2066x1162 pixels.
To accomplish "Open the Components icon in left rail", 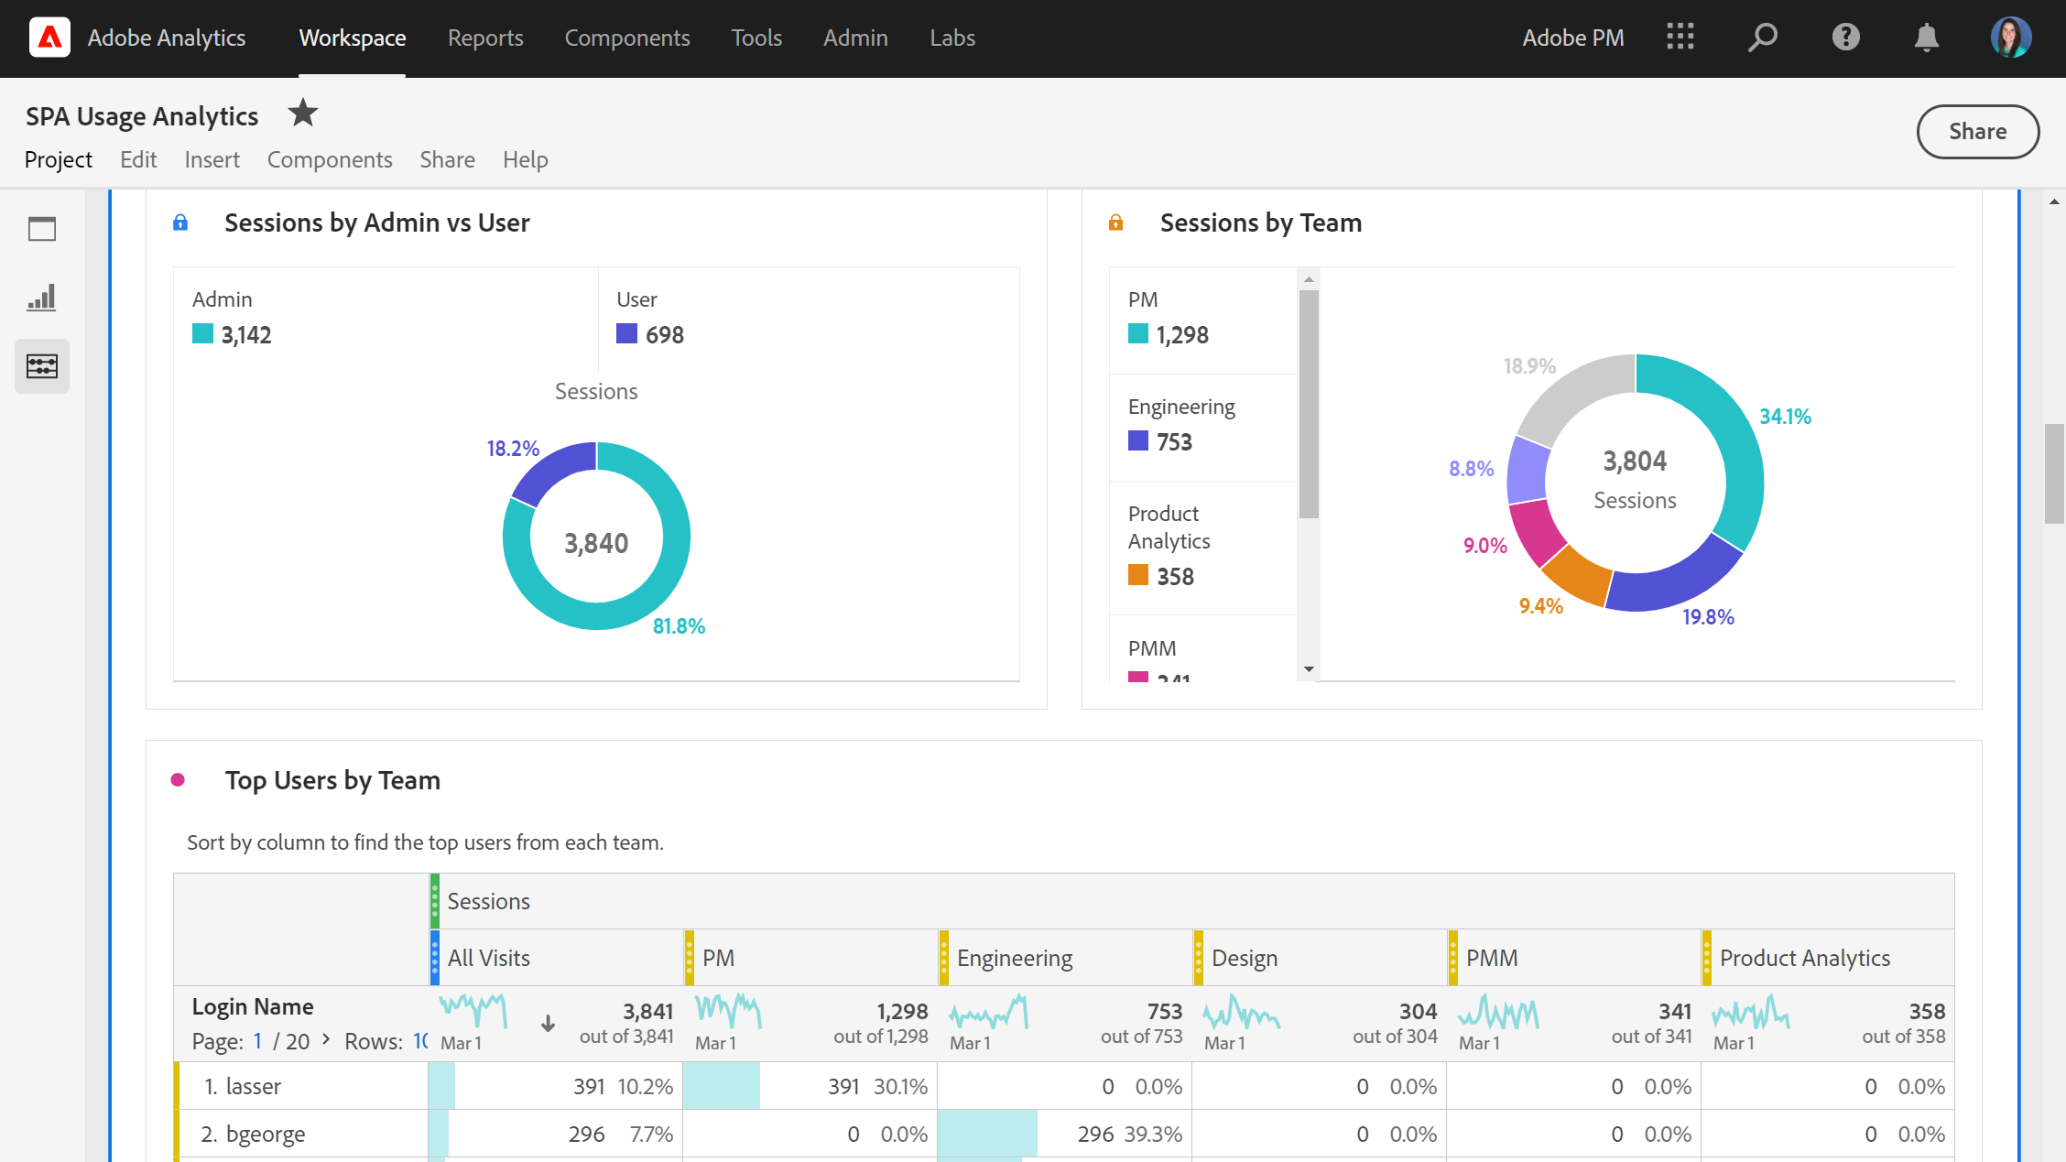I will [42, 366].
